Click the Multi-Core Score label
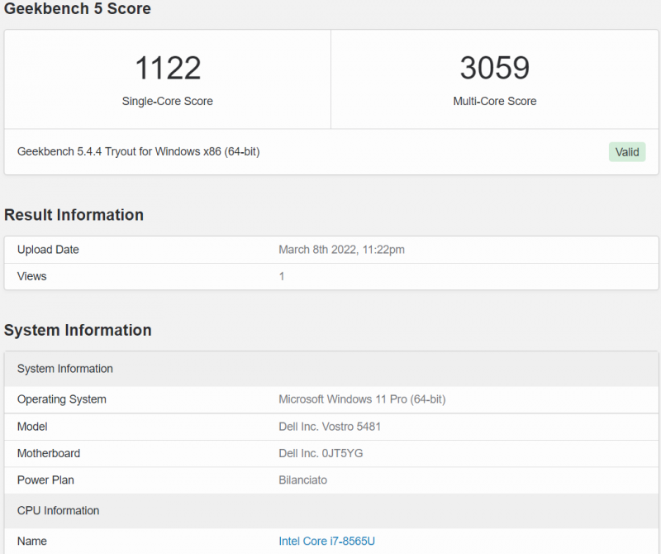Image resolution: width=661 pixels, height=554 pixels. 495,101
